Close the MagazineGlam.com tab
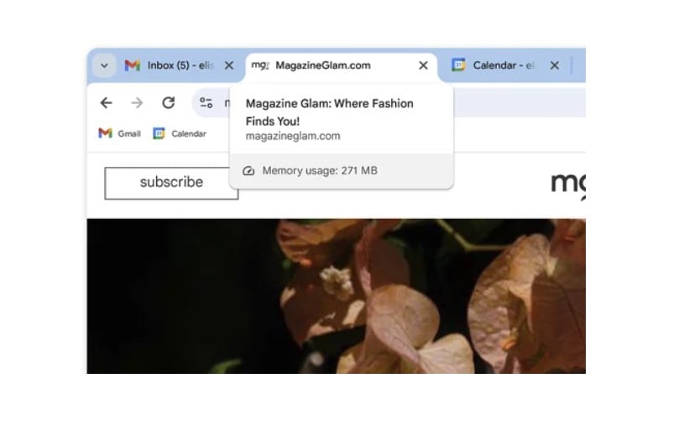This screenshot has height=425, width=684. (x=423, y=65)
